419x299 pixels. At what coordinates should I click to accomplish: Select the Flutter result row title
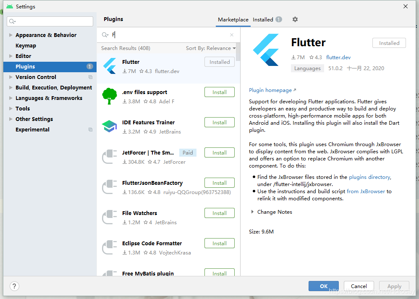coord(131,62)
